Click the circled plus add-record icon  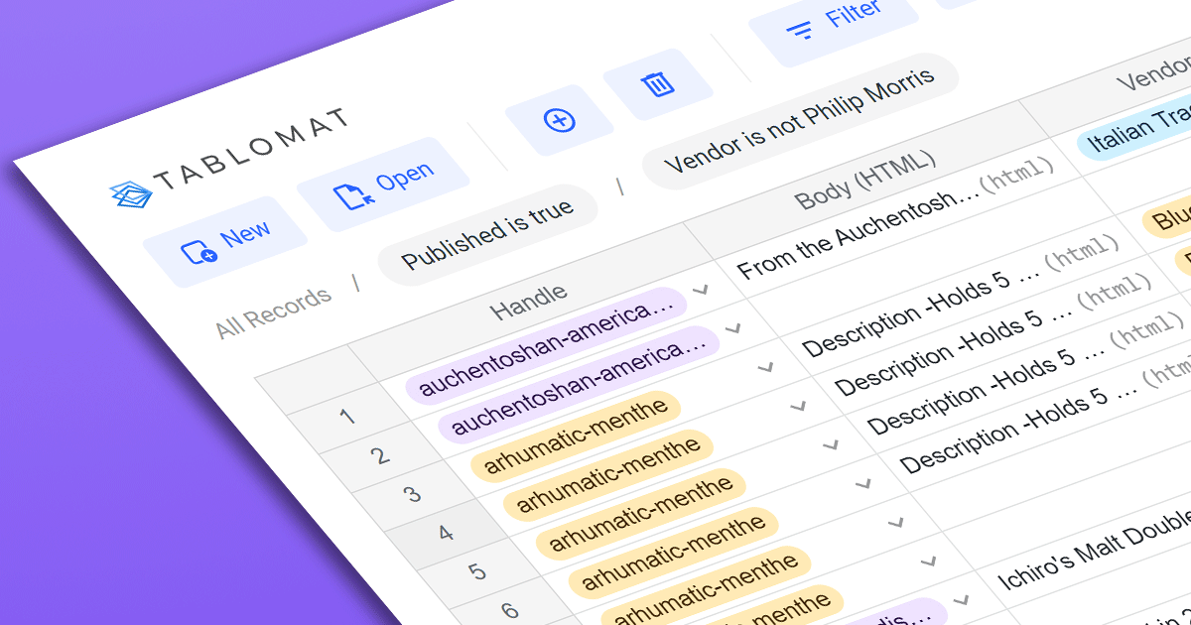[560, 118]
